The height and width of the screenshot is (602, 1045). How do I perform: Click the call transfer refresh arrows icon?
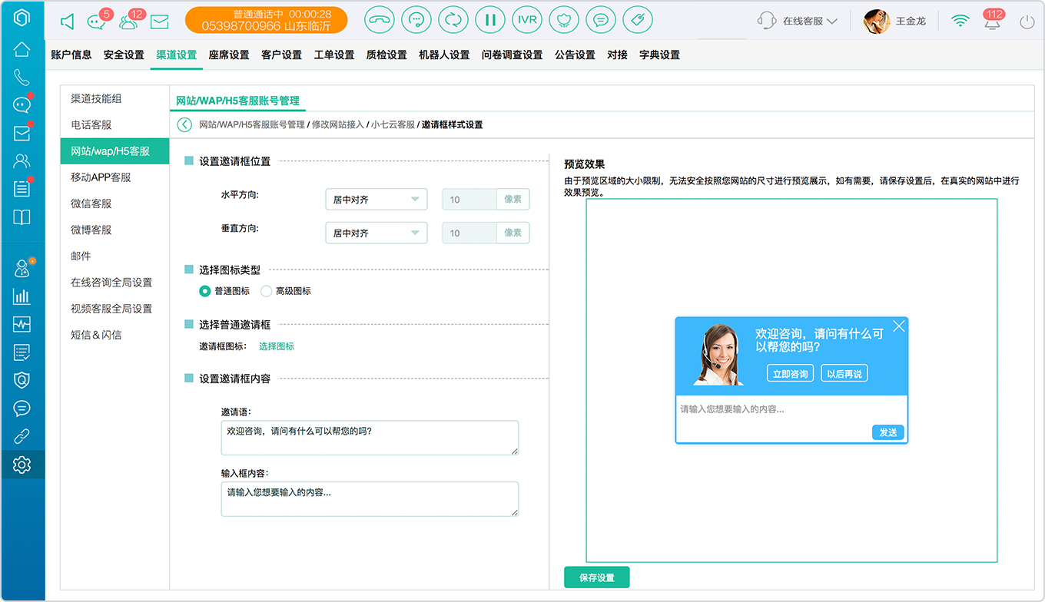pyautogui.click(x=453, y=20)
